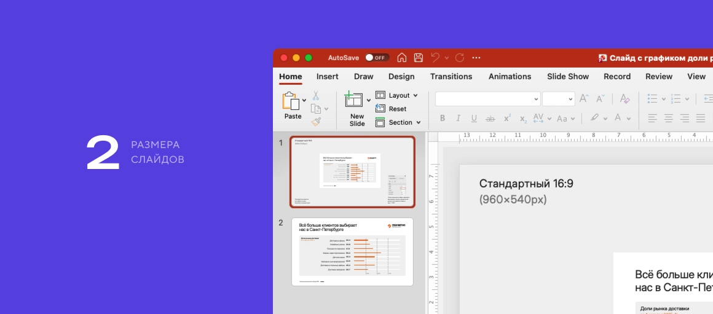This screenshot has width=713, height=314.
Task: Toggle Strikethrough formatting
Action: (x=490, y=118)
